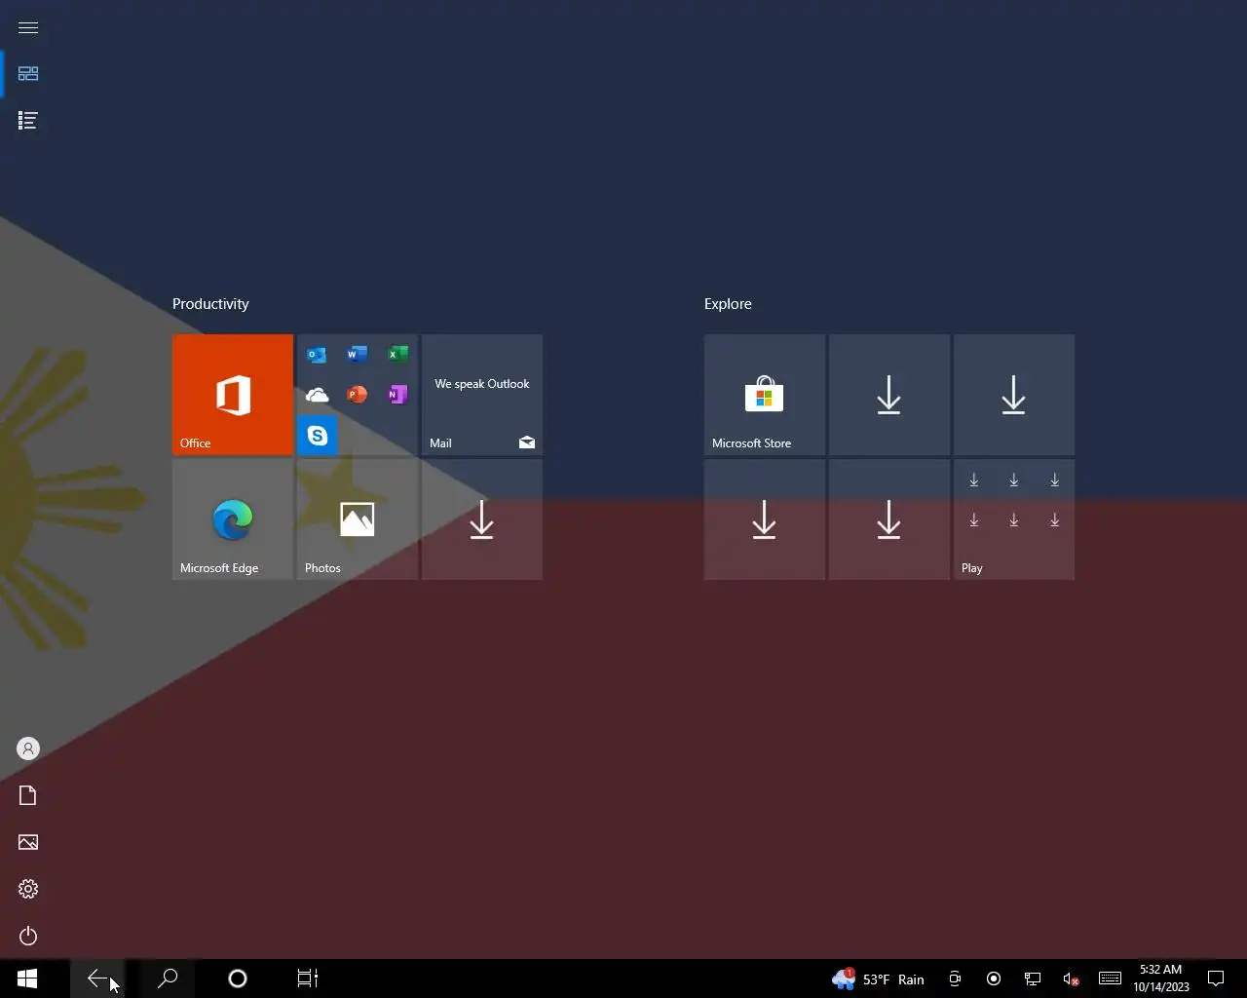Click the Windows Start button
1247x998 pixels.
pos(27,979)
